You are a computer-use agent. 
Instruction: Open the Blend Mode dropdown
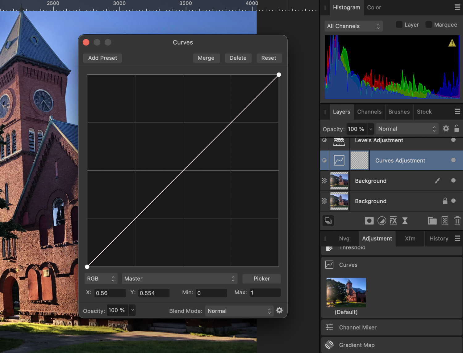(x=239, y=311)
